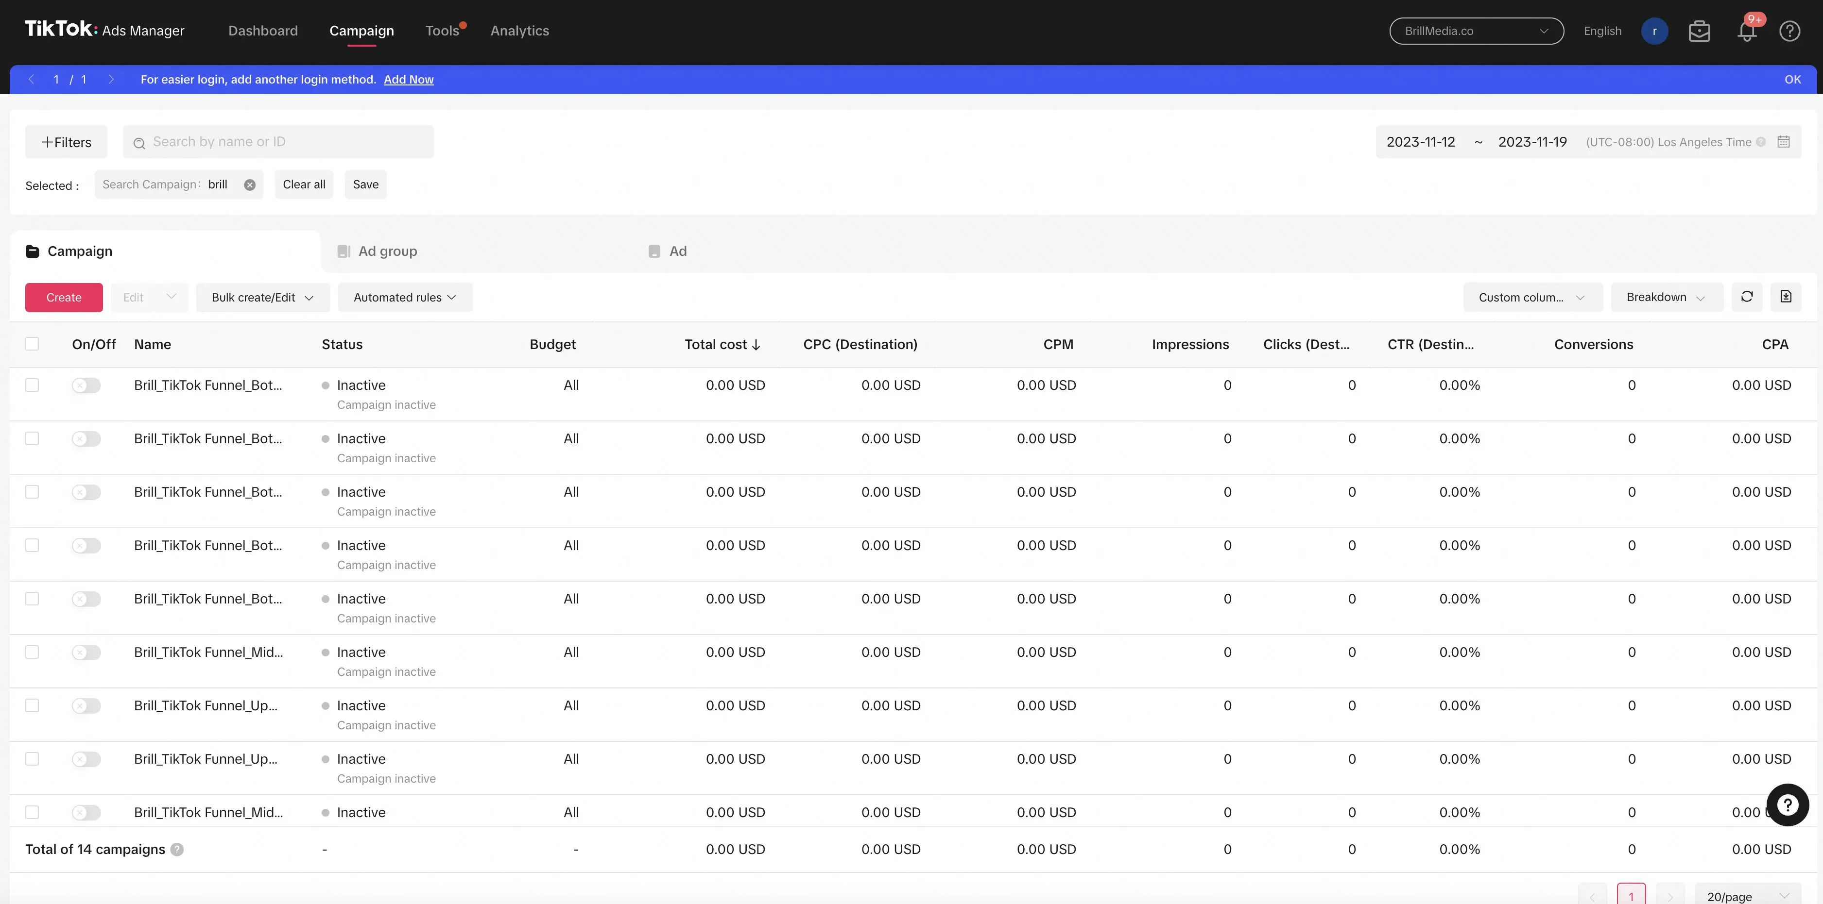
Task: Open the briefcase business center icon
Action: pos(1699,31)
